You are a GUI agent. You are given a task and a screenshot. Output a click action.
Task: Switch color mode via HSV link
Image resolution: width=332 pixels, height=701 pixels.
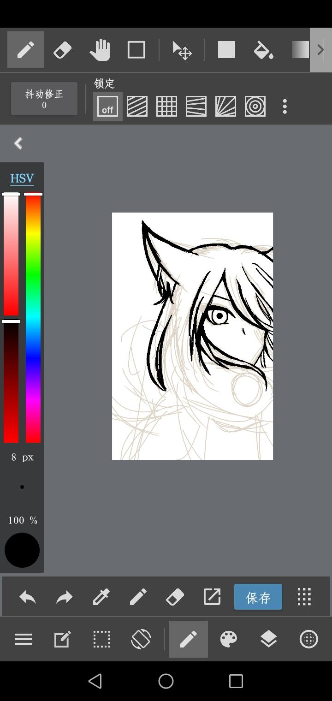point(22,178)
